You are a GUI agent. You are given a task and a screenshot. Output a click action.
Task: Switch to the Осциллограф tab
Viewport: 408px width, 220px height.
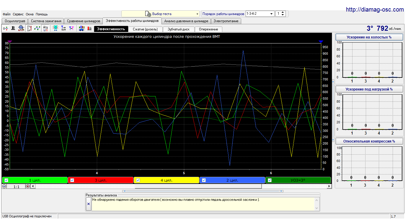(15, 21)
